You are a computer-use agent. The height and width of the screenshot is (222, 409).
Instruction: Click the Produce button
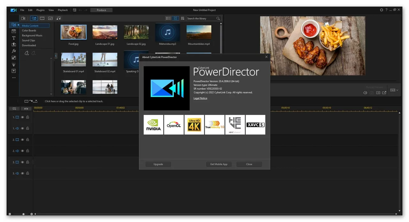tap(102, 10)
